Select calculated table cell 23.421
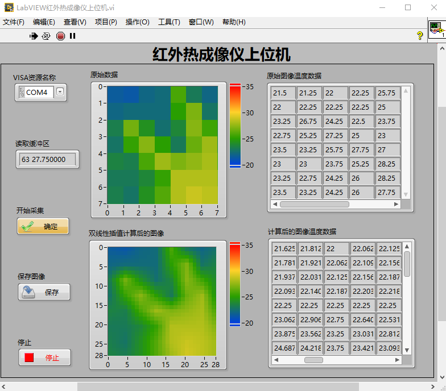The image size is (446, 391). pyautogui.click(x=363, y=348)
